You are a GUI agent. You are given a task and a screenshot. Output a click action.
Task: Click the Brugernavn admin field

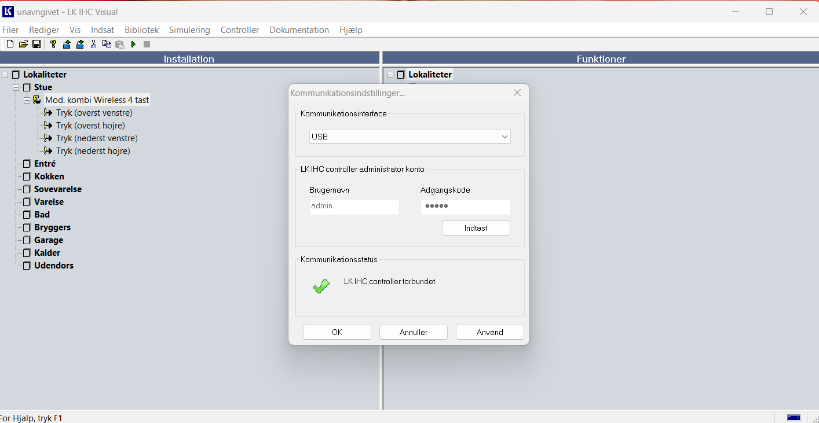pos(354,207)
